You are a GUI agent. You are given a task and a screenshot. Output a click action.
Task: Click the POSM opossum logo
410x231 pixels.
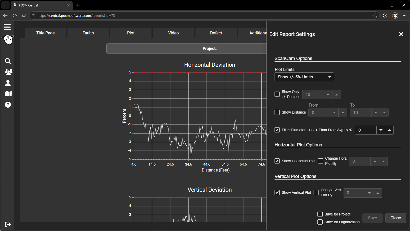8,40
